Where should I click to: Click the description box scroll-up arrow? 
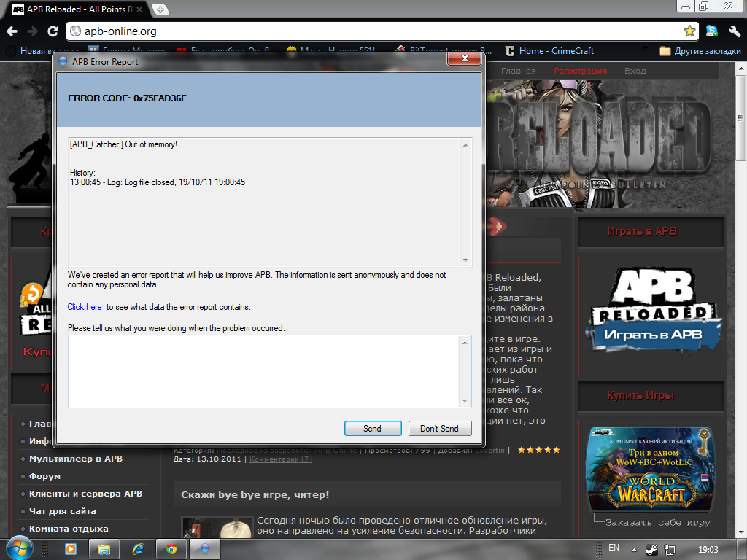coord(465,343)
